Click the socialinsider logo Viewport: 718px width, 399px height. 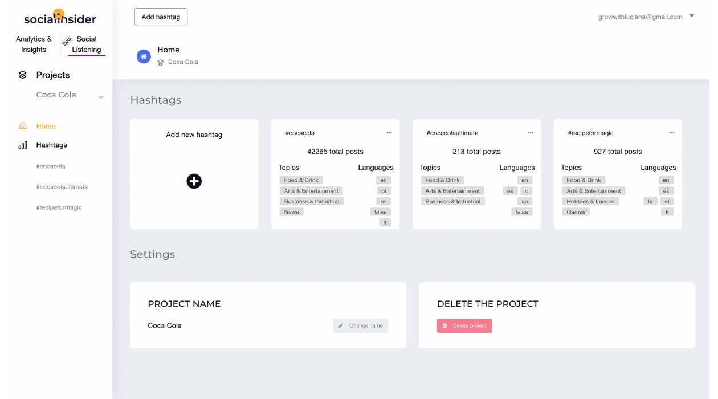(x=60, y=17)
